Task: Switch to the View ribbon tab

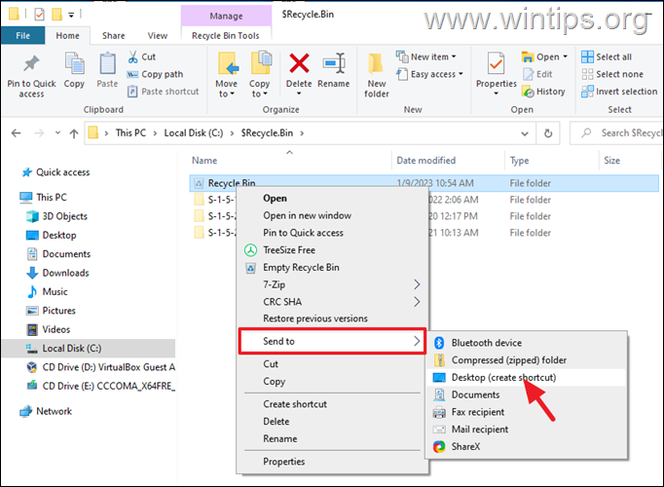Action: pos(157,36)
